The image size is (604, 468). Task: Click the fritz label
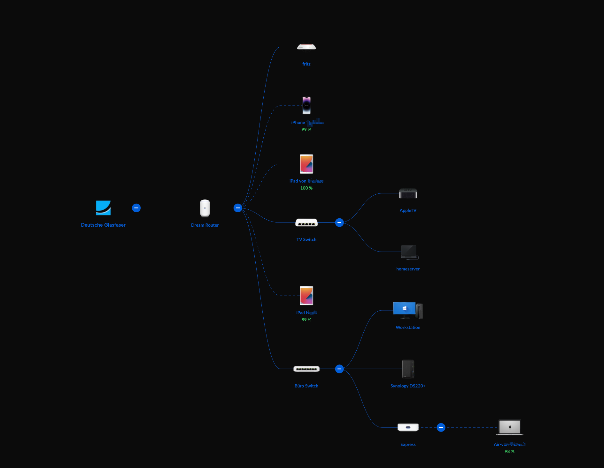(306, 64)
